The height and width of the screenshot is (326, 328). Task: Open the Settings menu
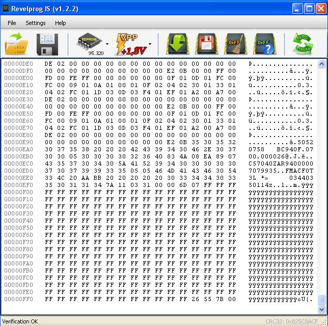tap(35, 23)
